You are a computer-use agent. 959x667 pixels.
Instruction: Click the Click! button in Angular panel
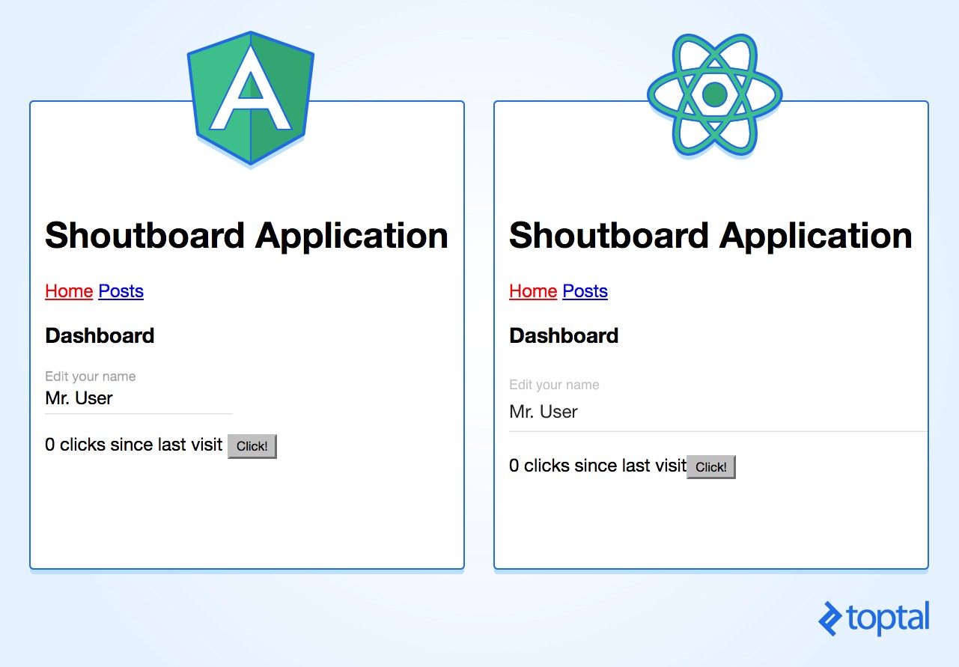tap(252, 446)
